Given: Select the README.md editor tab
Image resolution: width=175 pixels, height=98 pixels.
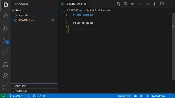Looking at the screenshot, I should pos(74,4).
